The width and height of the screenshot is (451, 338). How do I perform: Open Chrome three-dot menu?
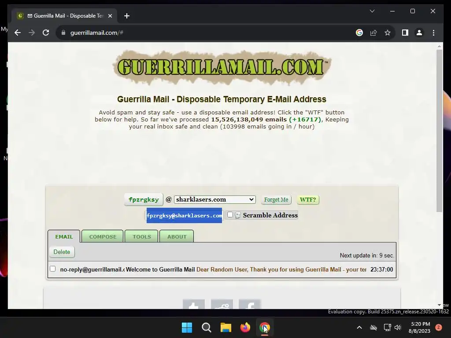[433, 33]
